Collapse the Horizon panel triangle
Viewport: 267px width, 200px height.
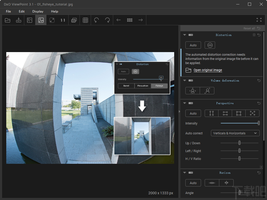coord(185,173)
